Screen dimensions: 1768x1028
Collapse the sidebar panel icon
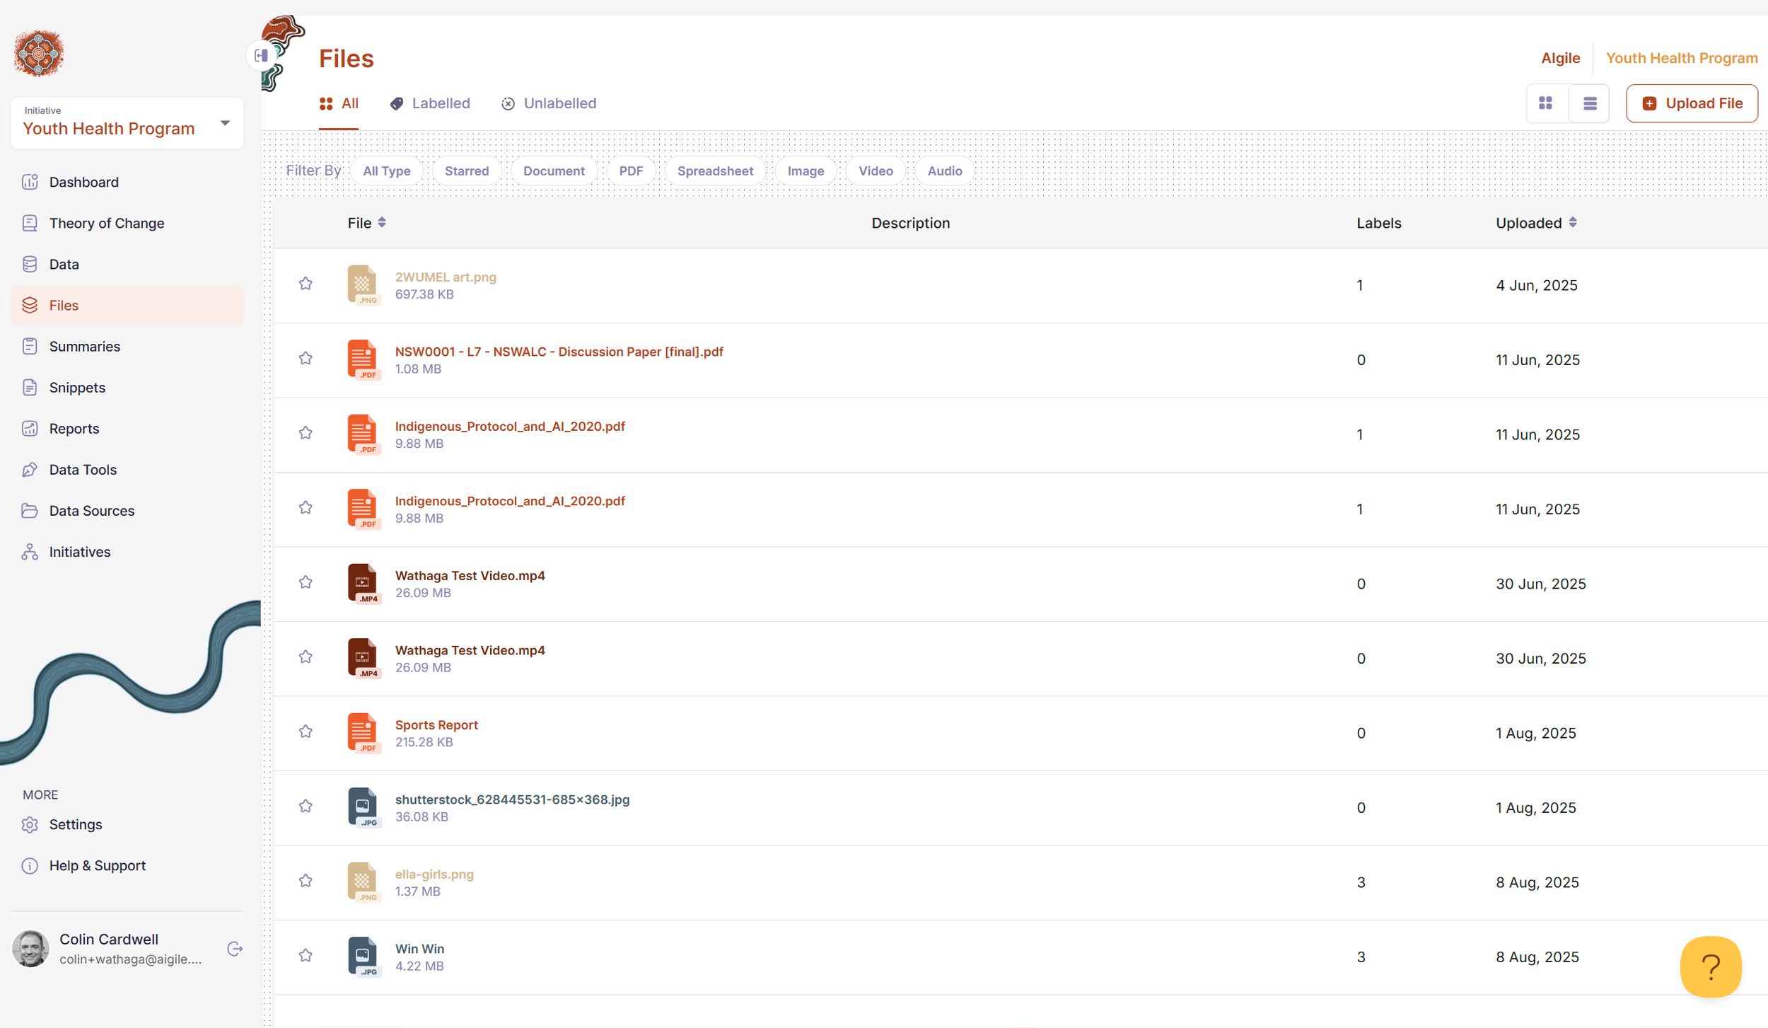click(x=261, y=55)
